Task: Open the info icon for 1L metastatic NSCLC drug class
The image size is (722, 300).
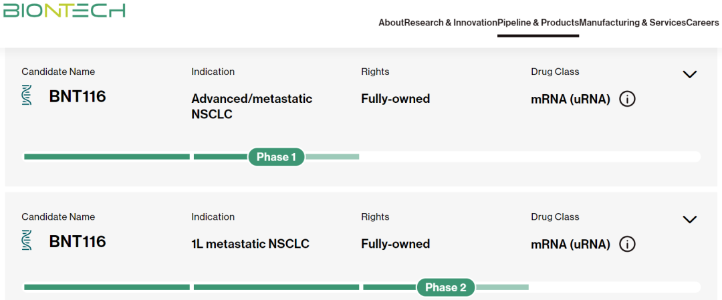Action: tap(627, 244)
